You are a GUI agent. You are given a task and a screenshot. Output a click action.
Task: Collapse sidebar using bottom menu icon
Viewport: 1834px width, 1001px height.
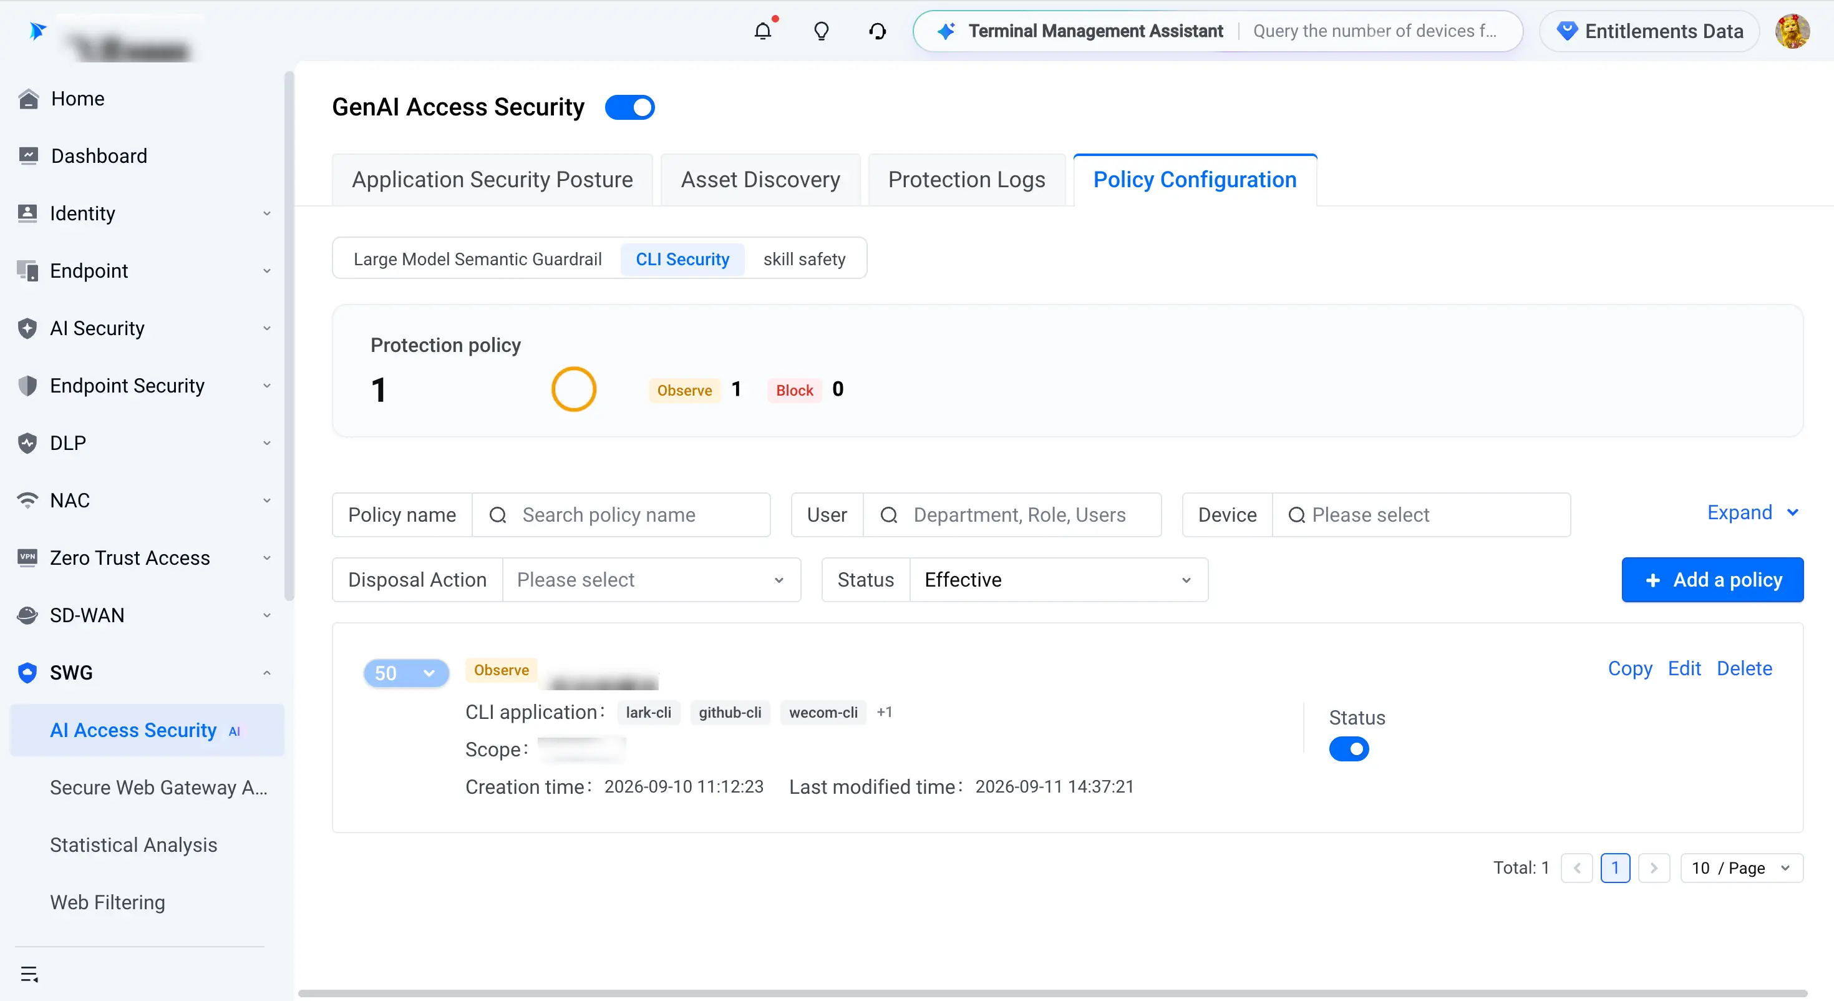(x=29, y=974)
